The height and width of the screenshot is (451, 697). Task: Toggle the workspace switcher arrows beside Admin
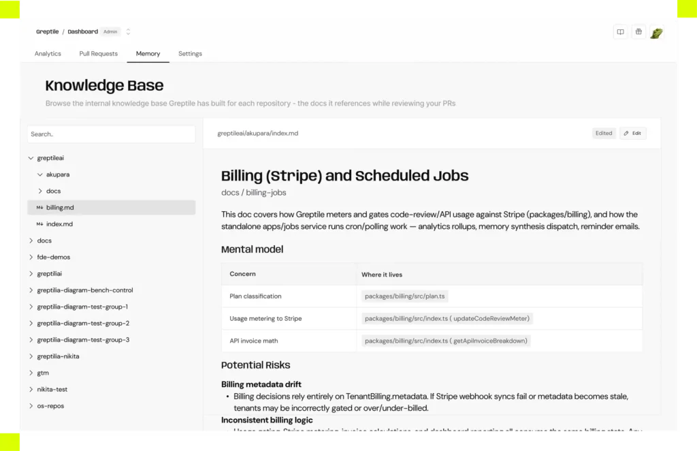point(128,31)
